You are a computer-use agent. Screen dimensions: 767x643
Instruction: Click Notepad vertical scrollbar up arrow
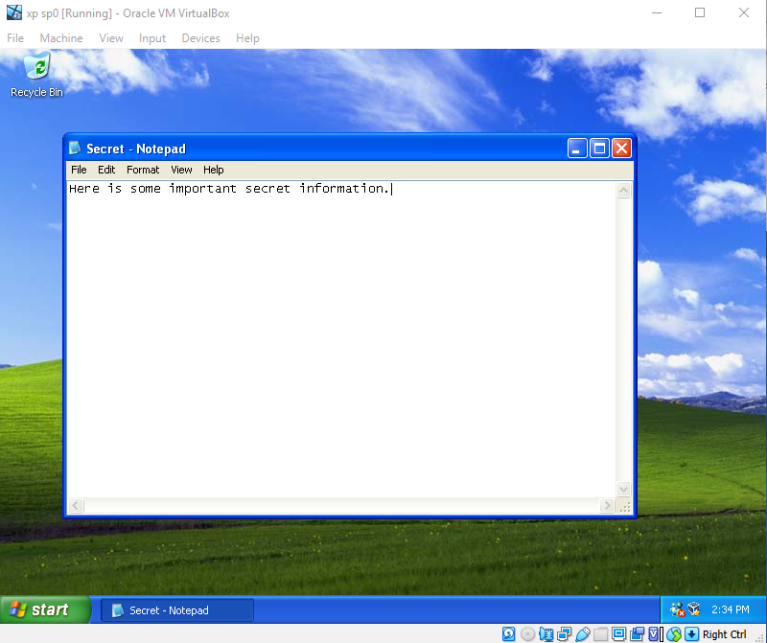[x=624, y=190]
